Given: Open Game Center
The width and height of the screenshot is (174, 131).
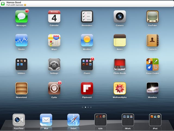Looking at the screenshot, I should pyautogui.click(x=152, y=64).
